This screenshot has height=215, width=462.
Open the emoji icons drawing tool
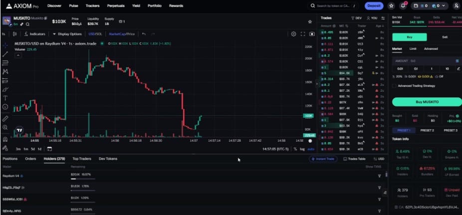(5, 107)
